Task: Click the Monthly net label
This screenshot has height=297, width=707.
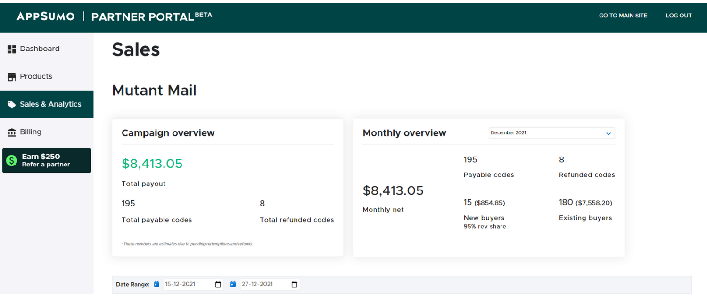Action: (x=383, y=210)
